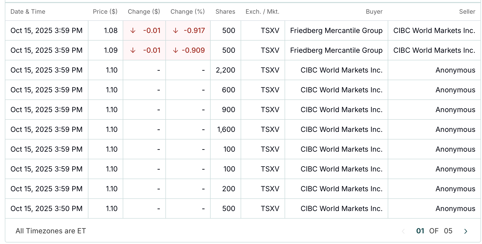The height and width of the screenshot is (244, 482).
Task: Click total pages number 05
Action: click(448, 231)
